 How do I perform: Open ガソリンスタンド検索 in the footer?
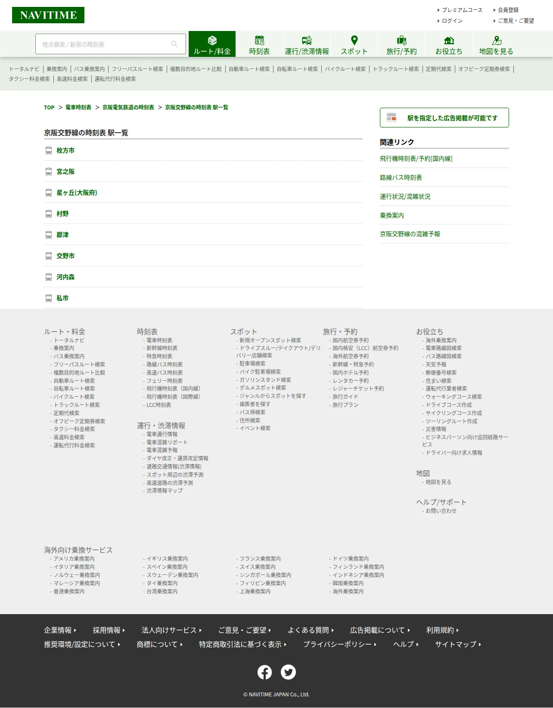pos(265,380)
